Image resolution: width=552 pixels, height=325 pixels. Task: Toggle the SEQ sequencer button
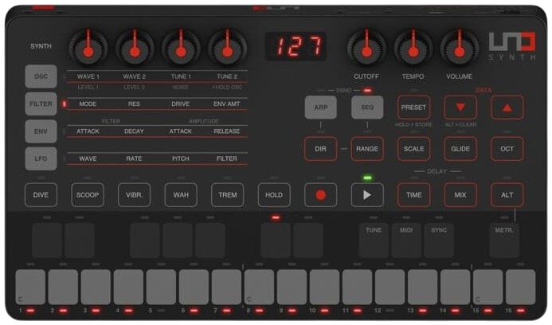tap(367, 108)
